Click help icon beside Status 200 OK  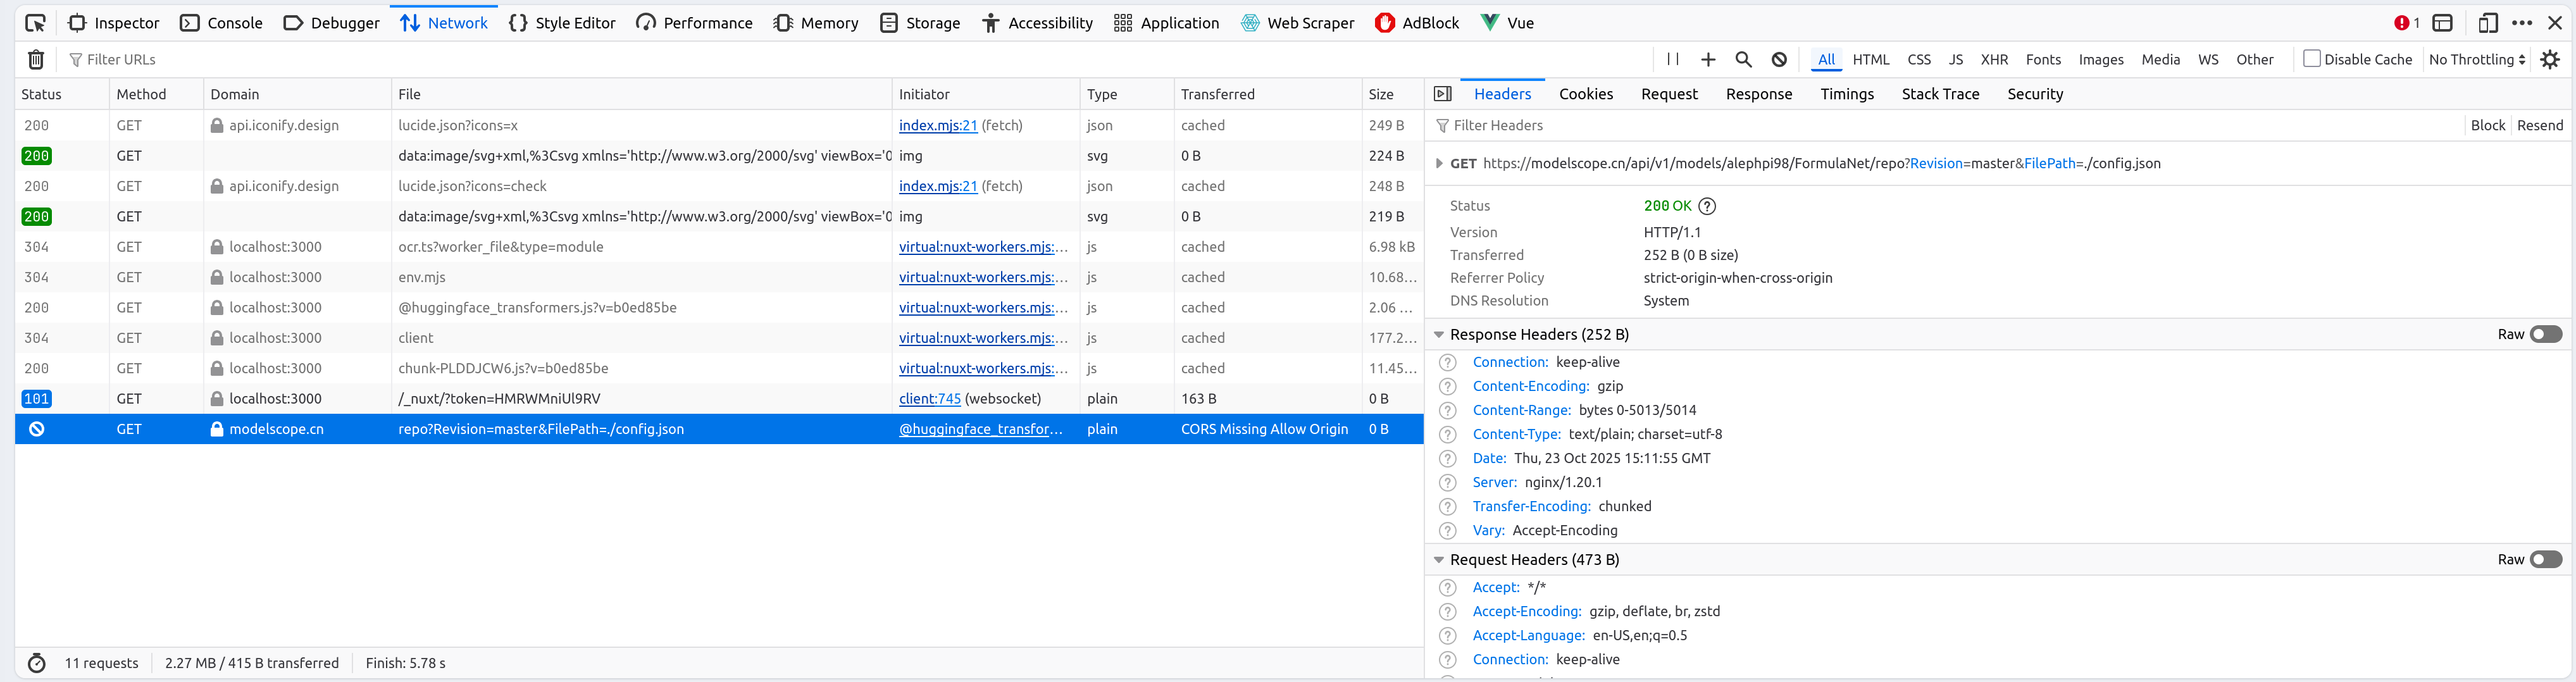[x=1707, y=206]
